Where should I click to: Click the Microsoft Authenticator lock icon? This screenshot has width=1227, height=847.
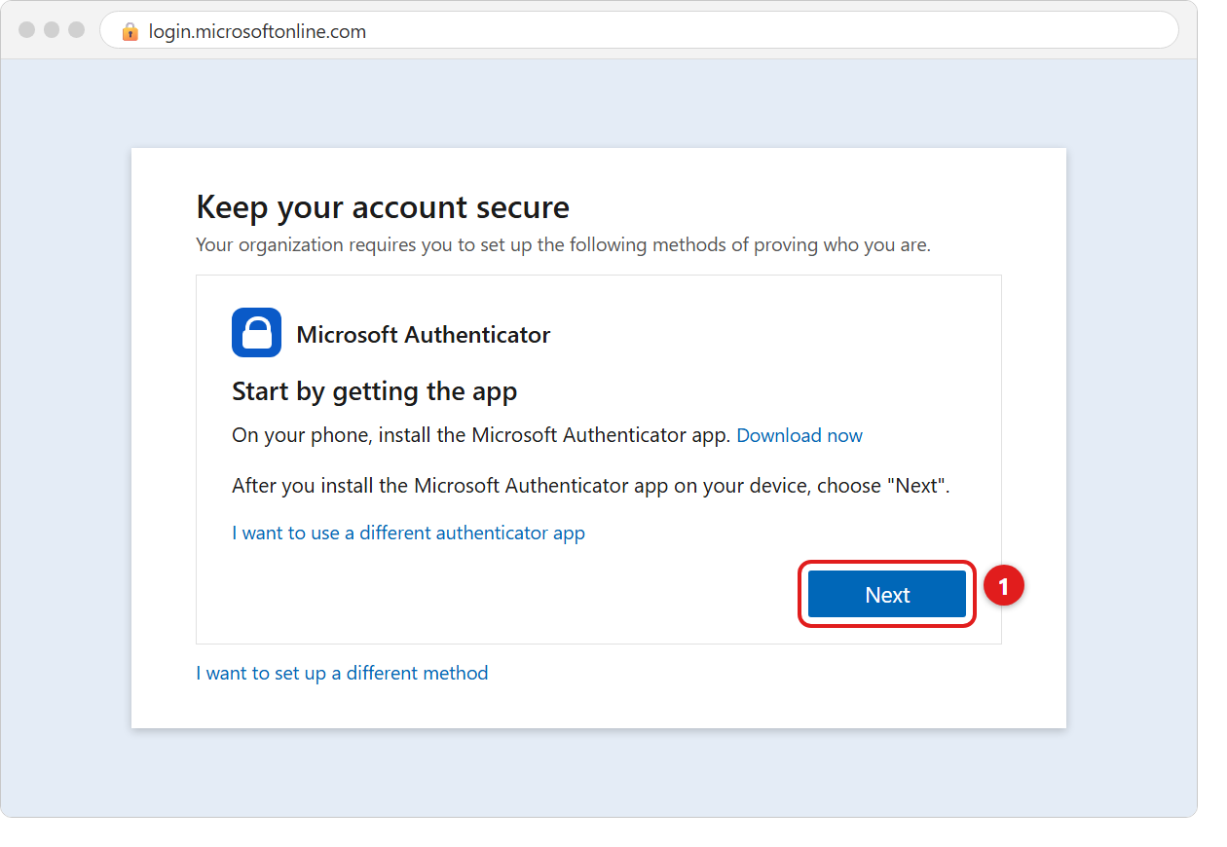point(256,333)
